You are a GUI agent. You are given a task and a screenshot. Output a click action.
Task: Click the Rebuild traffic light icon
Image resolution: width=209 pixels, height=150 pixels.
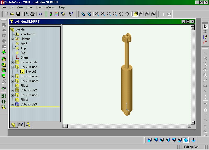pos(51,14)
